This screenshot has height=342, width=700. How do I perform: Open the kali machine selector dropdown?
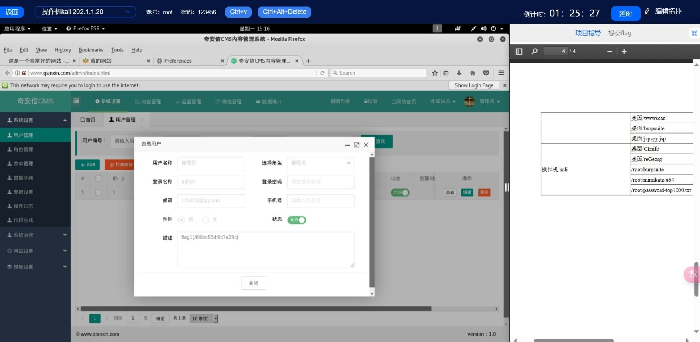[x=85, y=12]
